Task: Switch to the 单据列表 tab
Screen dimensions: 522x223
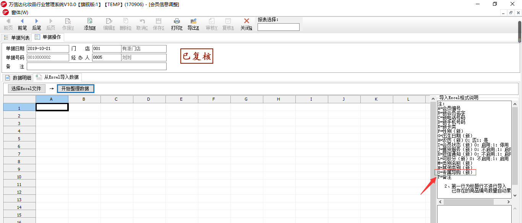Action: click(17, 38)
